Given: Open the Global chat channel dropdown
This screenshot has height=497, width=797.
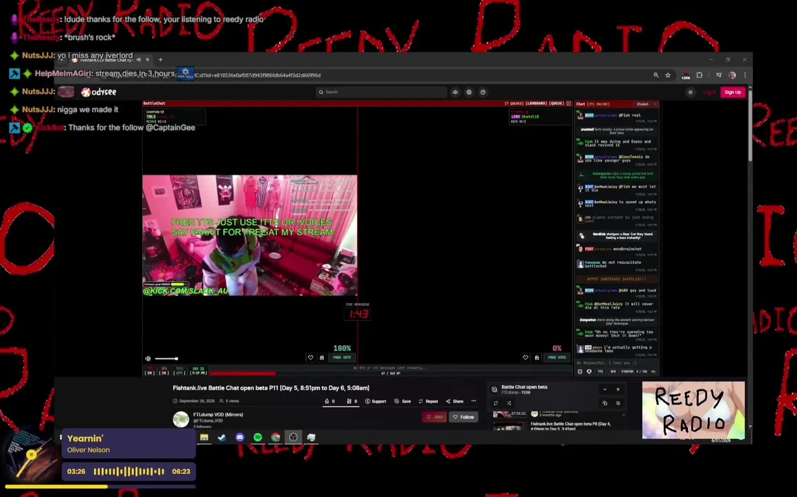Looking at the screenshot, I should point(646,104).
